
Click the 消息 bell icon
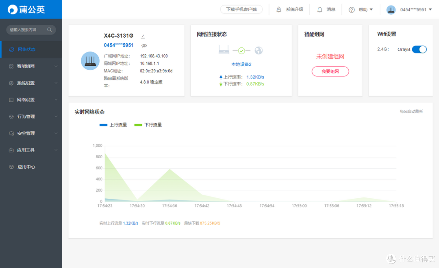tap(319, 9)
